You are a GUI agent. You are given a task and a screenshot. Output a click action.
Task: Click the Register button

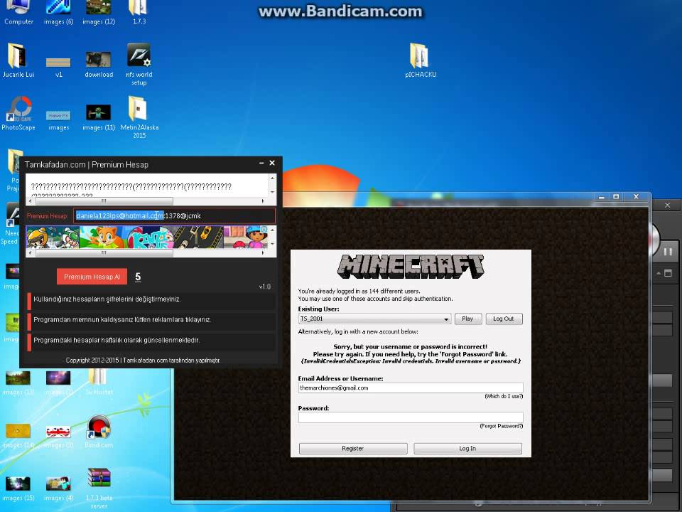tap(353, 449)
